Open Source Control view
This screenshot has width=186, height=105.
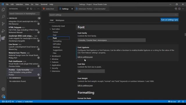click(x=3, y=24)
